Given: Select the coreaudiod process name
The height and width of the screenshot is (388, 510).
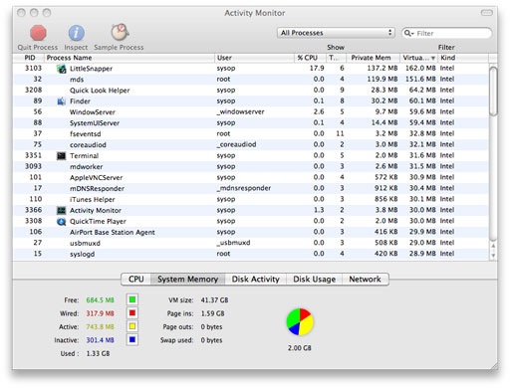Looking at the screenshot, I should point(88,145).
